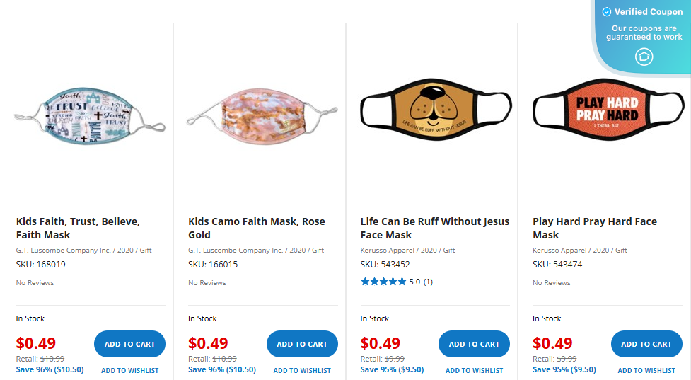The height and width of the screenshot is (380, 691).
Task: Open Play Hard Pray Hard Face Mask title
Action: (594, 228)
